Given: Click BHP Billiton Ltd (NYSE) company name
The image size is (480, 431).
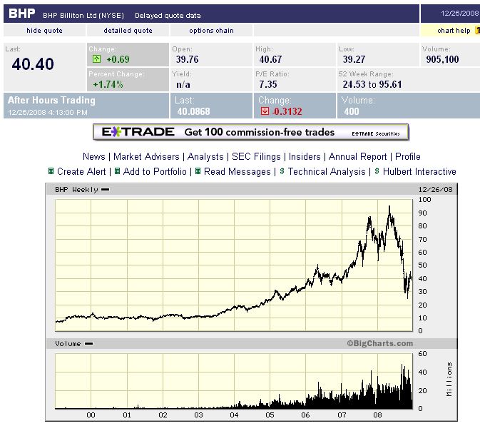Looking at the screenshot, I should (x=83, y=15).
